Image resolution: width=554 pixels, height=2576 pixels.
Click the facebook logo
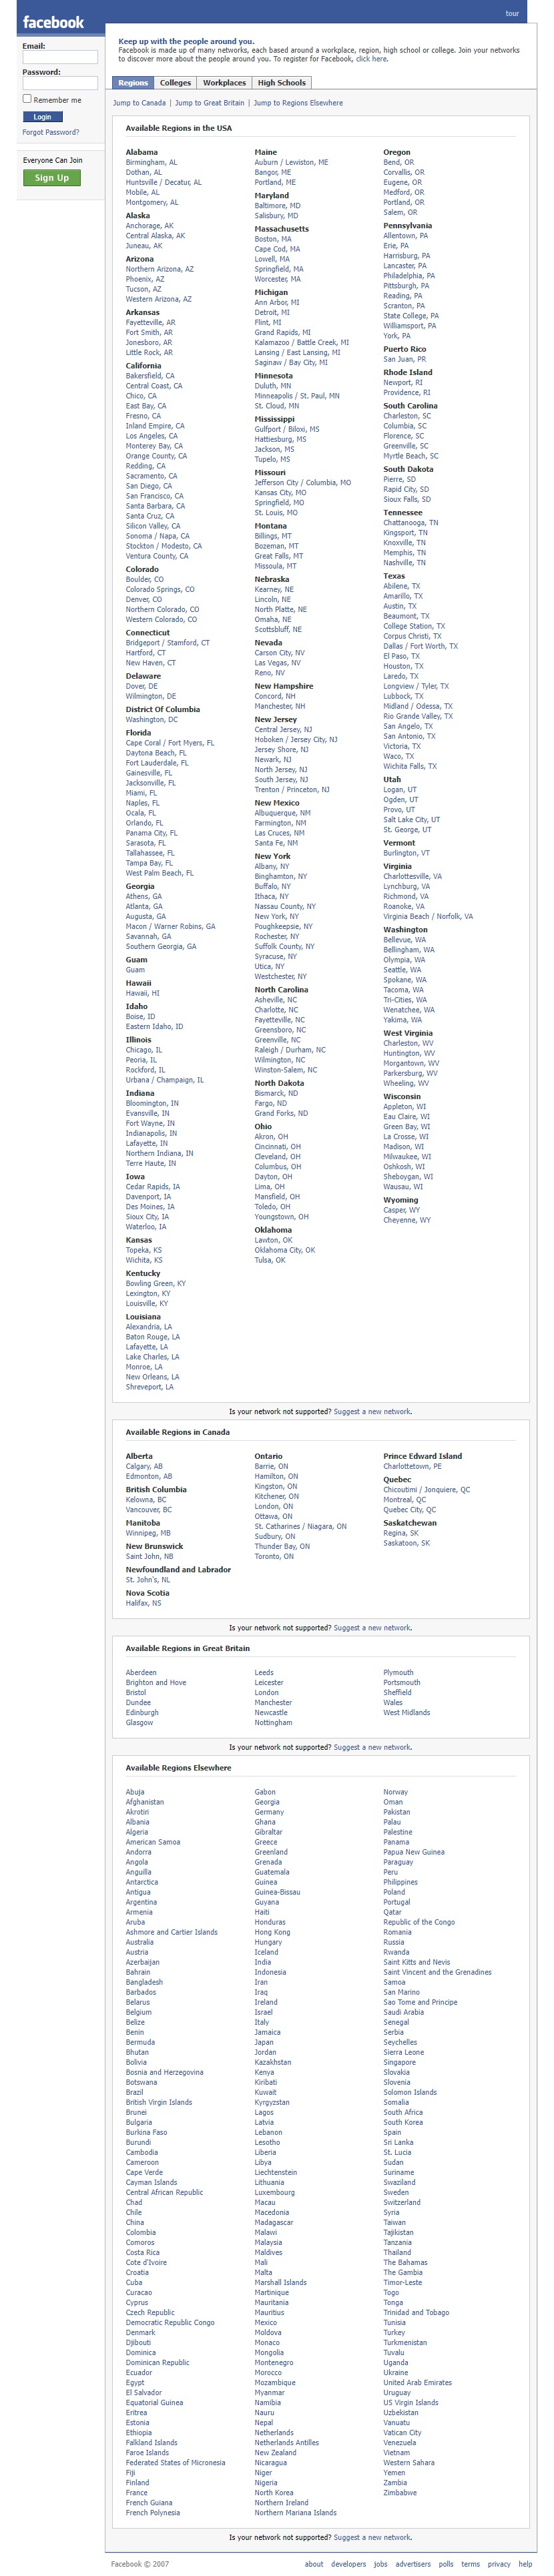point(53,22)
